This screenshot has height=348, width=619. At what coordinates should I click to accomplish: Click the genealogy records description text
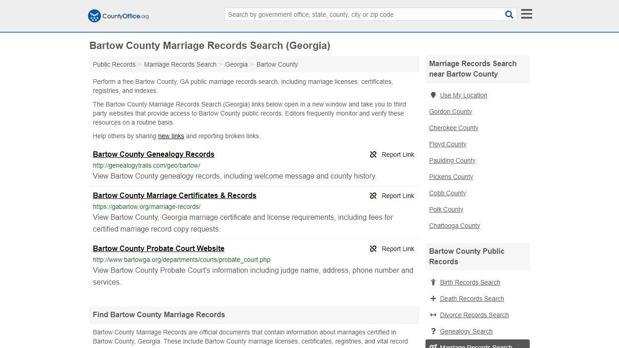click(x=235, y=176)
